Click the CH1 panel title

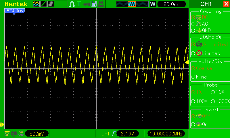[206, 4]
